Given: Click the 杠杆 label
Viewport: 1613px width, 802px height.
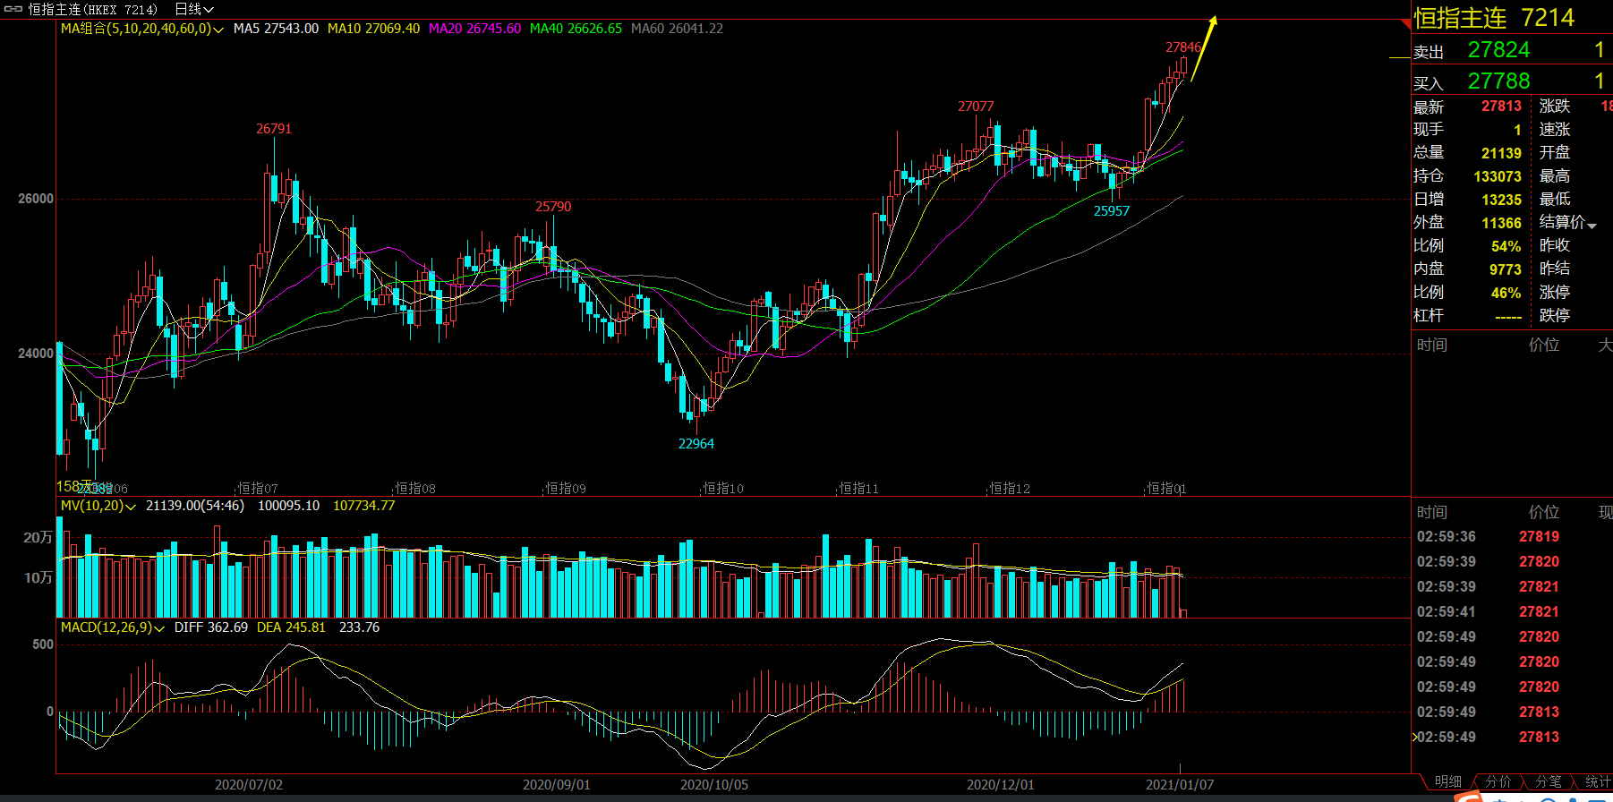Looking at the screenshot, I should pyautogui.click(x=1429, y=315).
